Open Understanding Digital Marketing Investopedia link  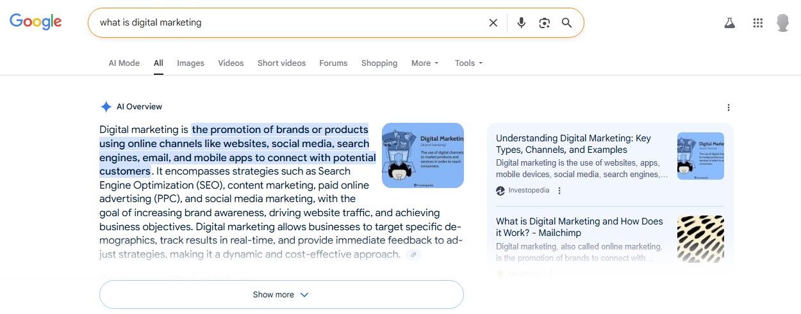[573, 144]
